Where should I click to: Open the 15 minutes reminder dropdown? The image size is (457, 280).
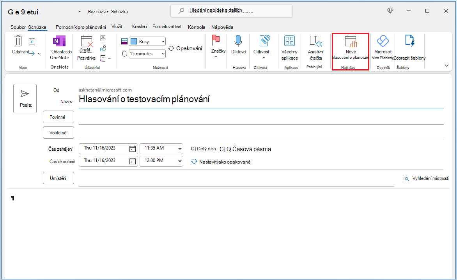click(147, 54)
